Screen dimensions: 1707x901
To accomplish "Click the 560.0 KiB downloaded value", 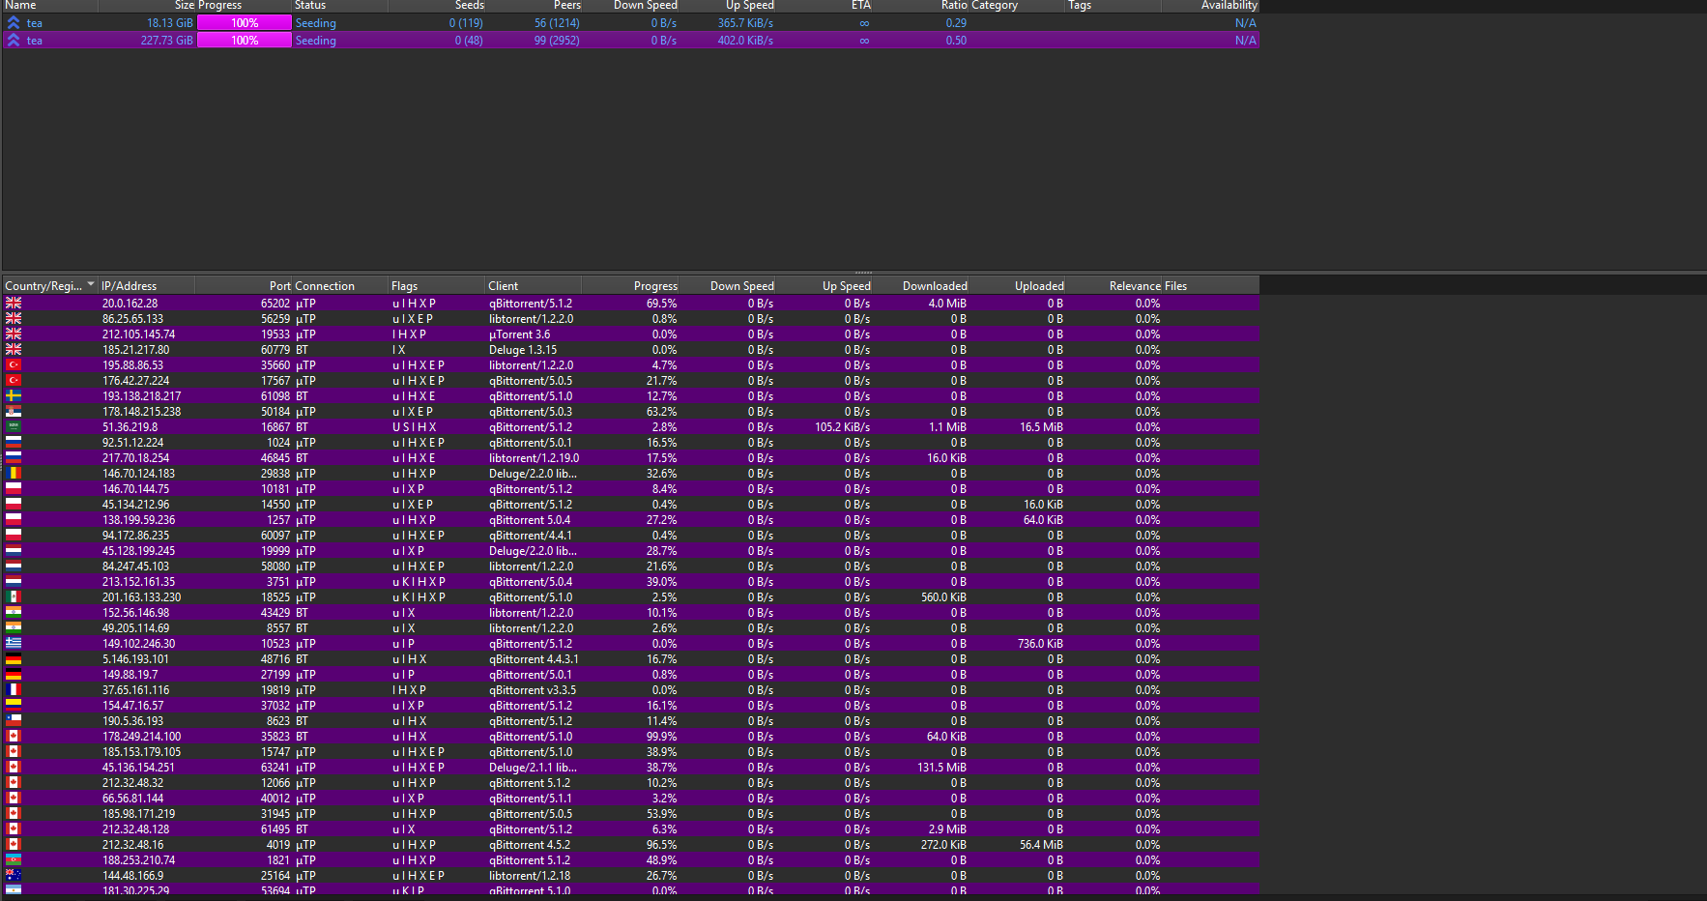I will click(x=943, y=596).
